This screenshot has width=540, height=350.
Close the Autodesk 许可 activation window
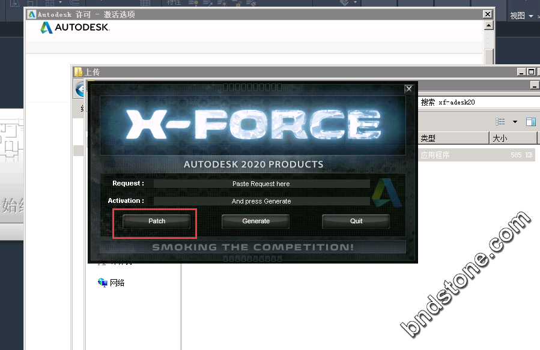488,14
